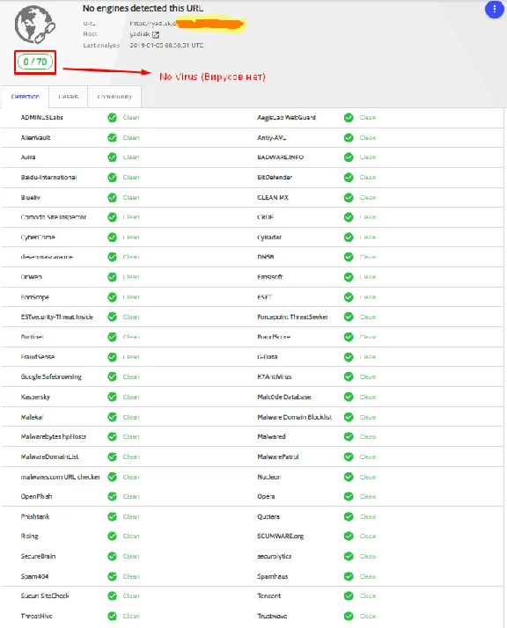Click the Clean result for Fortinet

pos(131,337)
